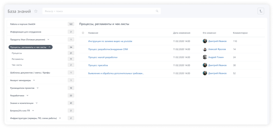274x129 pixels.
Task: Click the upload arrow button top right
Action: point(261,11)
